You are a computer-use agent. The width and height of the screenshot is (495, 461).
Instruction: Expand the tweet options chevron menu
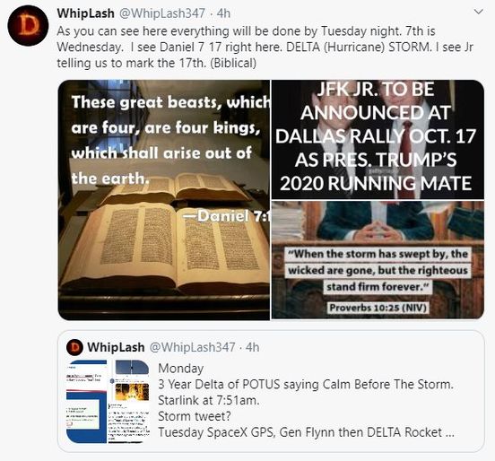click(479, 13)
